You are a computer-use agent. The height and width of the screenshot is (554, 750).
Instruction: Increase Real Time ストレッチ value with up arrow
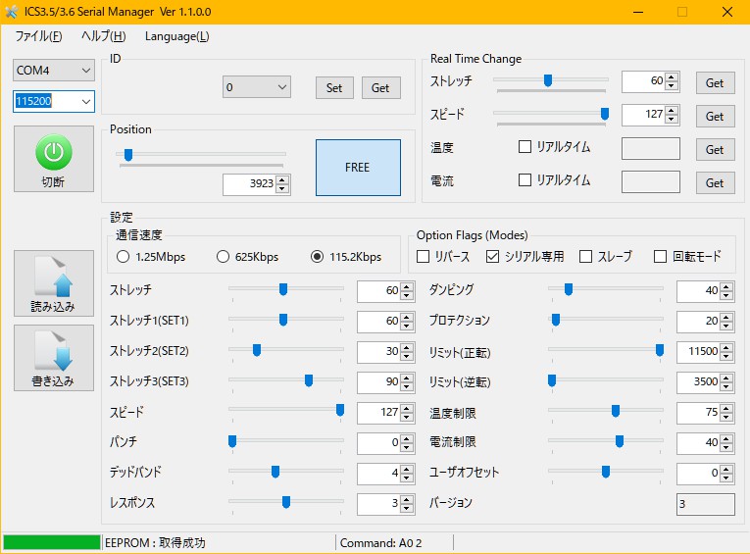[x=672, y=77]
